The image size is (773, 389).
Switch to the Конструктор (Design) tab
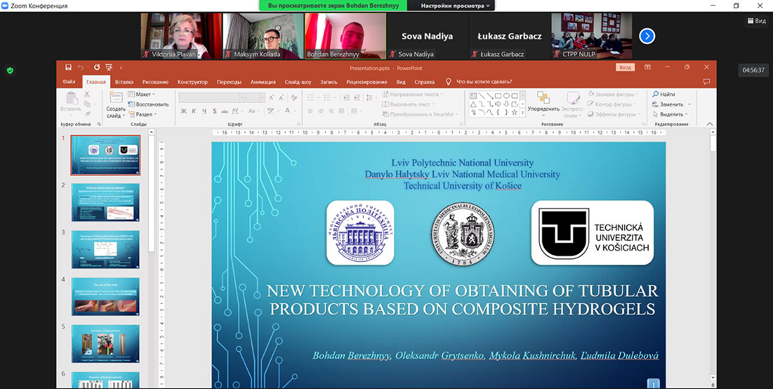pos(193,82)
